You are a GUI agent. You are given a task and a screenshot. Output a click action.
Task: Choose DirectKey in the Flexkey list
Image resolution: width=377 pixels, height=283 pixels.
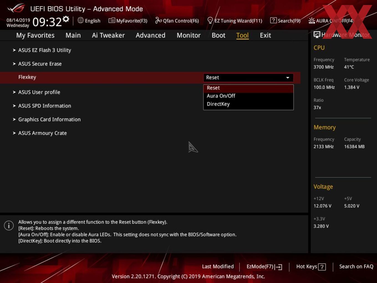[248, 104]
